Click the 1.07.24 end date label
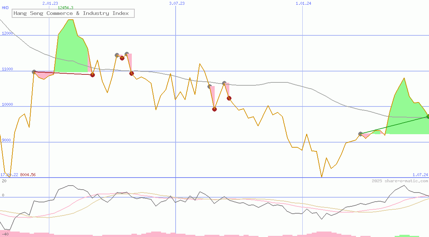Image resolution: width=429 pixels, height=237 pixels. coord(420,175)
